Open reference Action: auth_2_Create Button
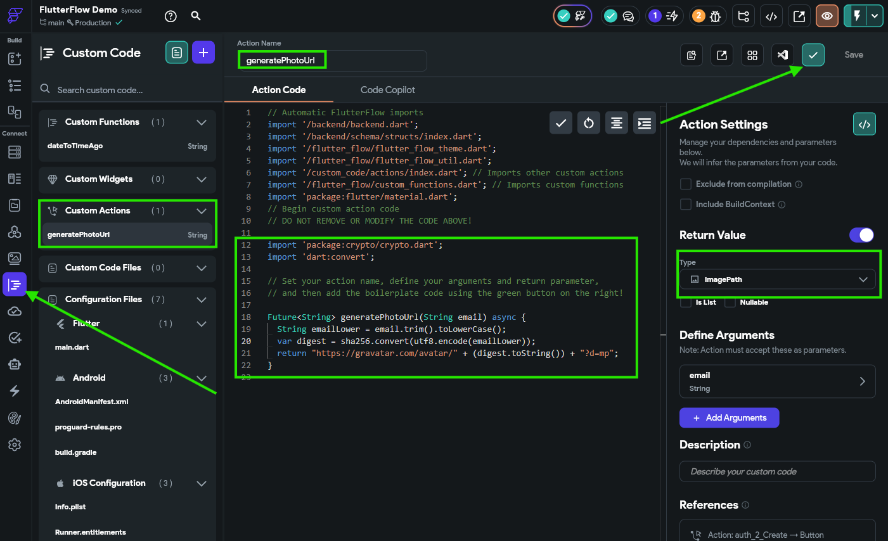888x541 pixels. point(778,535)
